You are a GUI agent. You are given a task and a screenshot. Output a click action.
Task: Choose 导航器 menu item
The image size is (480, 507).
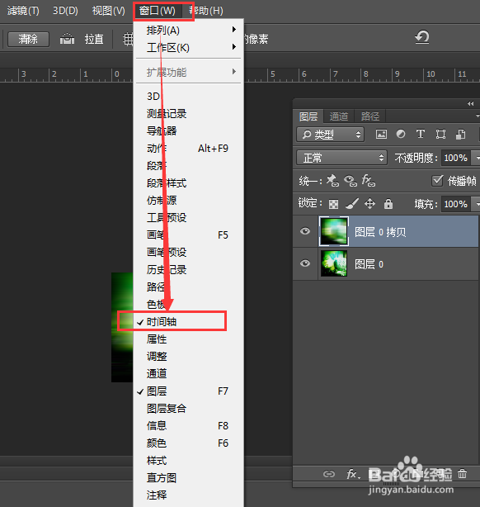[x=188, y=131]
